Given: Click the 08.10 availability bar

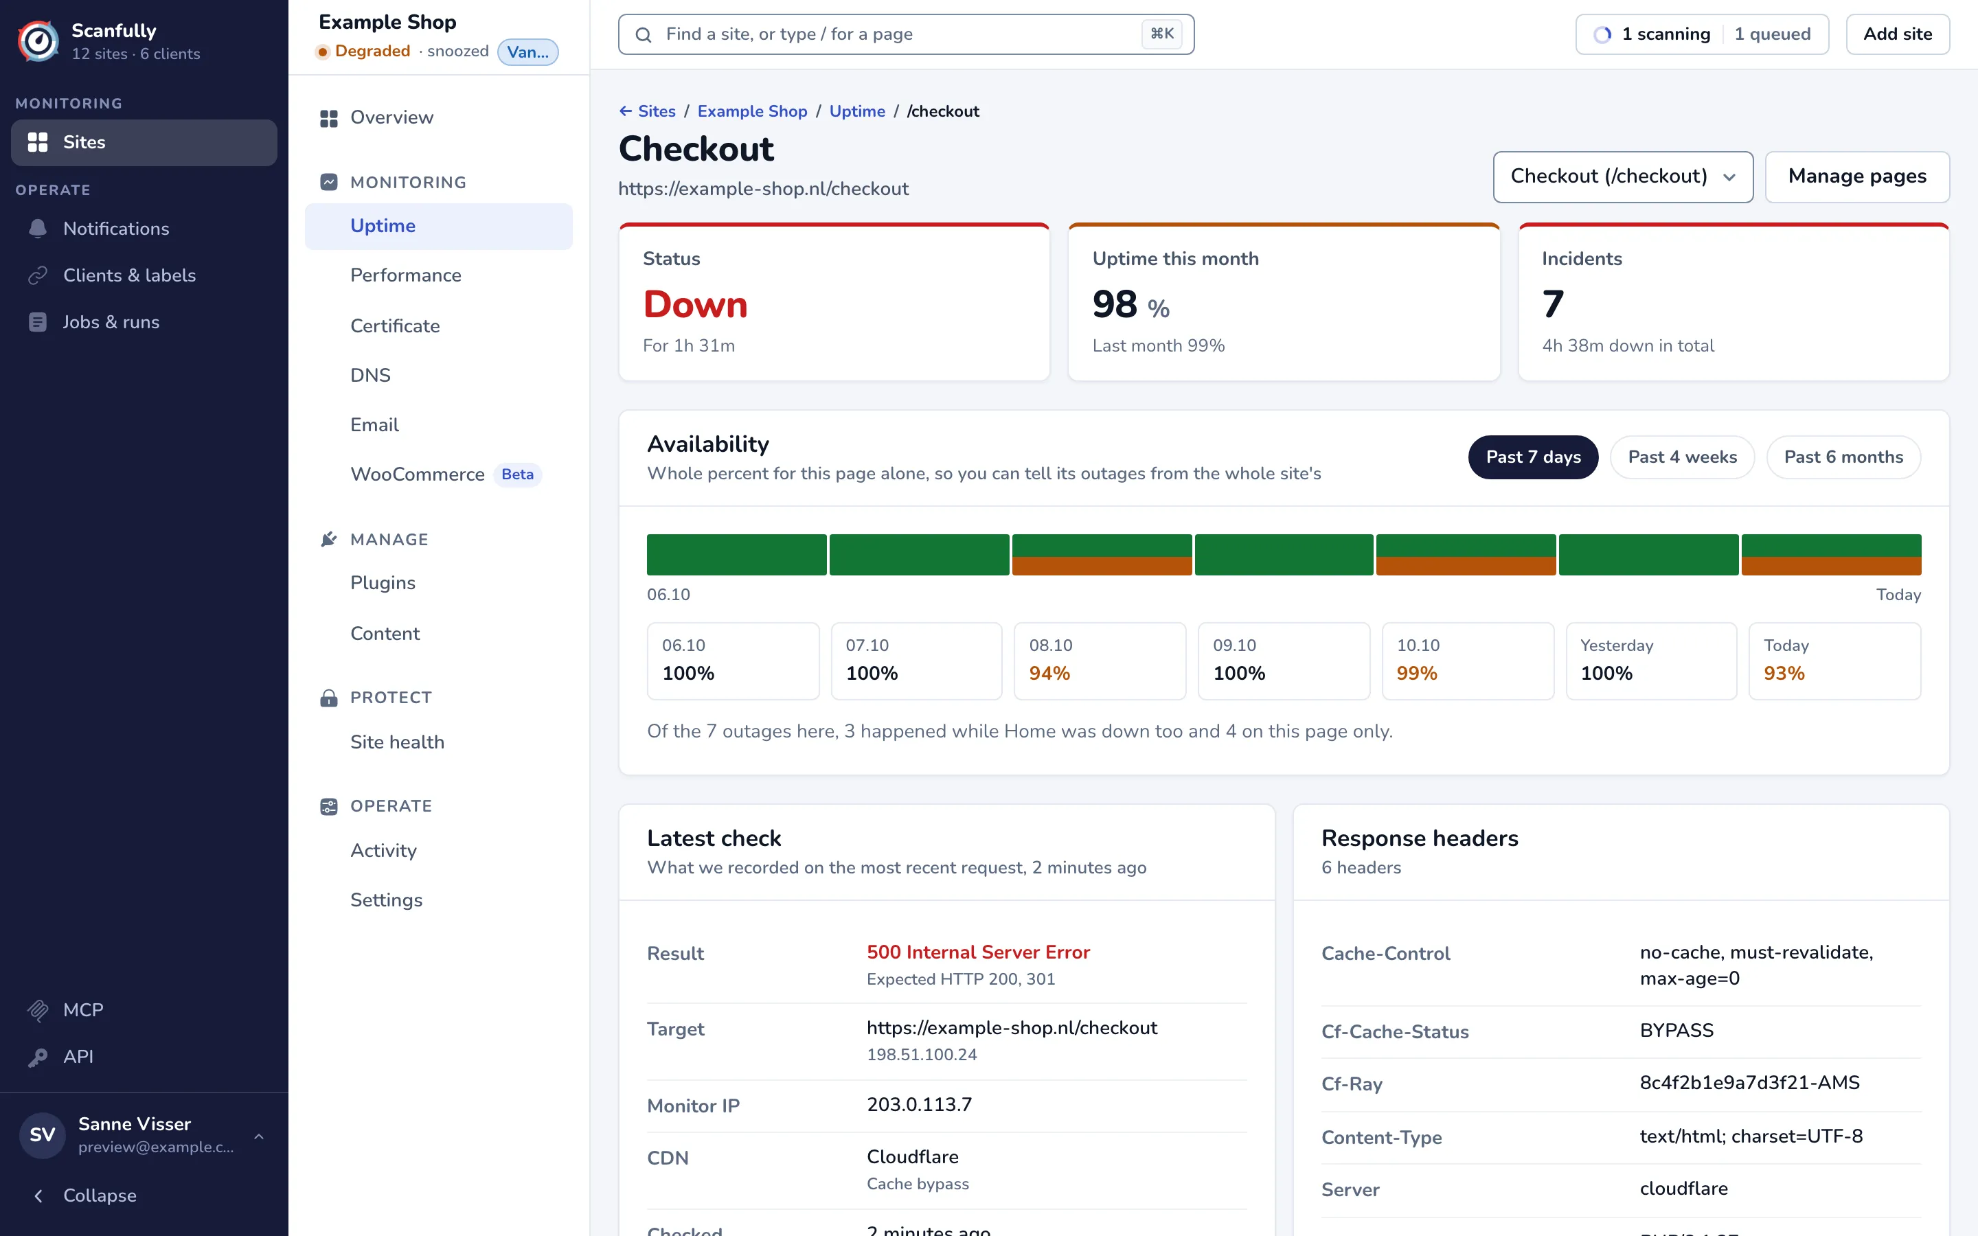Looking at the screenshot, I should tap(1102, 555).
